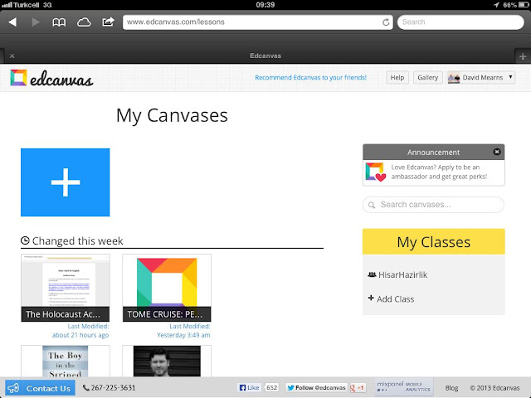Screen dimensions: 531x398
Task: Create a new canvas with blue plus tile
Action: [x=65, y=182]
